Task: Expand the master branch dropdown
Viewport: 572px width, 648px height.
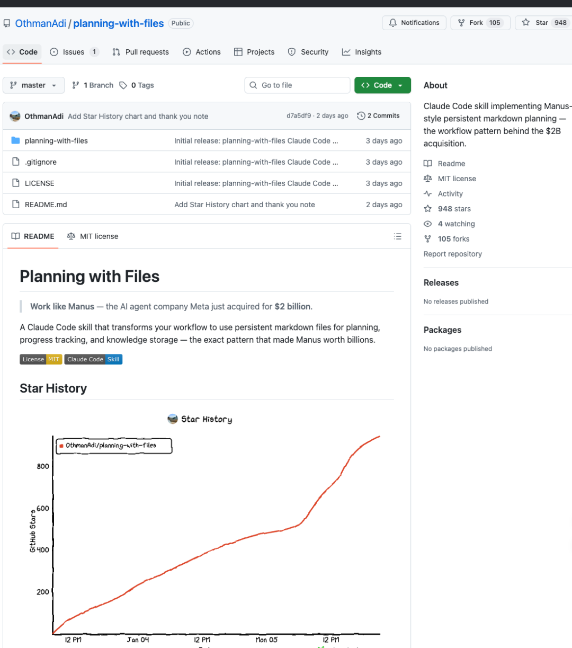Action: 33,85
